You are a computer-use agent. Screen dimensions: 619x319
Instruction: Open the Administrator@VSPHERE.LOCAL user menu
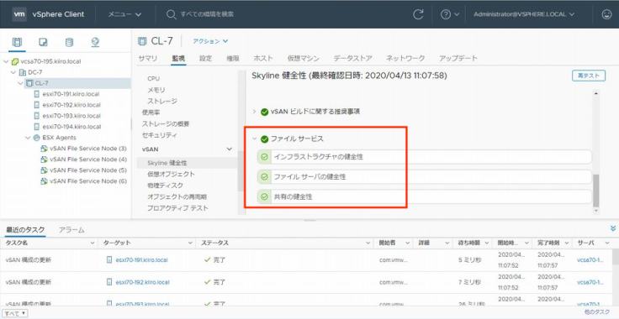point(524,14)
